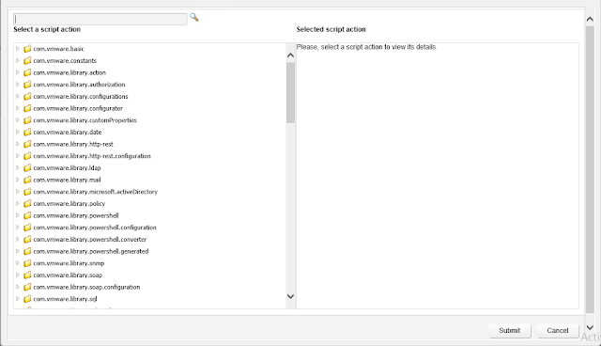Select com.vmware.library.configurator label
This screenshot has height=346, width=601.
coord(78,108)
